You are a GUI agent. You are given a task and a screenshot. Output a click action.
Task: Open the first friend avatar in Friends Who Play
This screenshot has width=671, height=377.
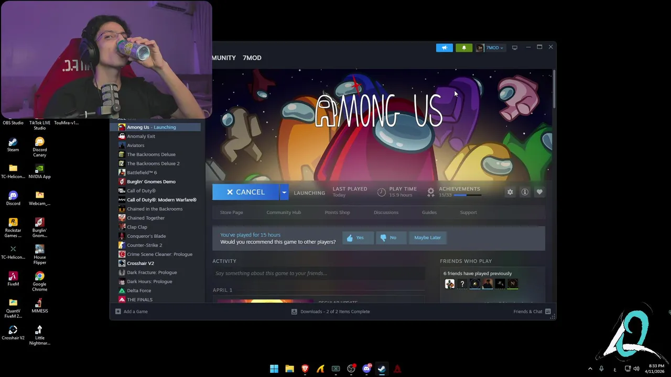(x=449, y=284)
